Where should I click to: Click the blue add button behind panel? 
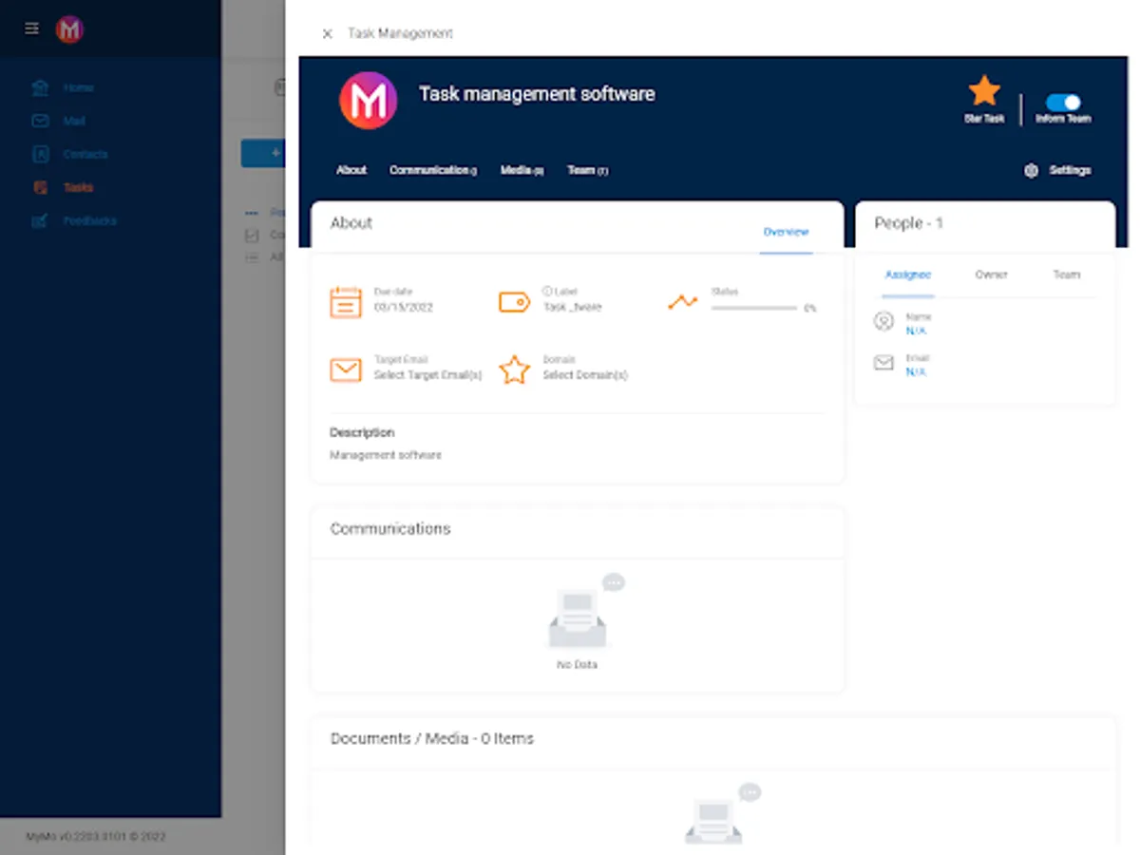[x=263, y=153]
